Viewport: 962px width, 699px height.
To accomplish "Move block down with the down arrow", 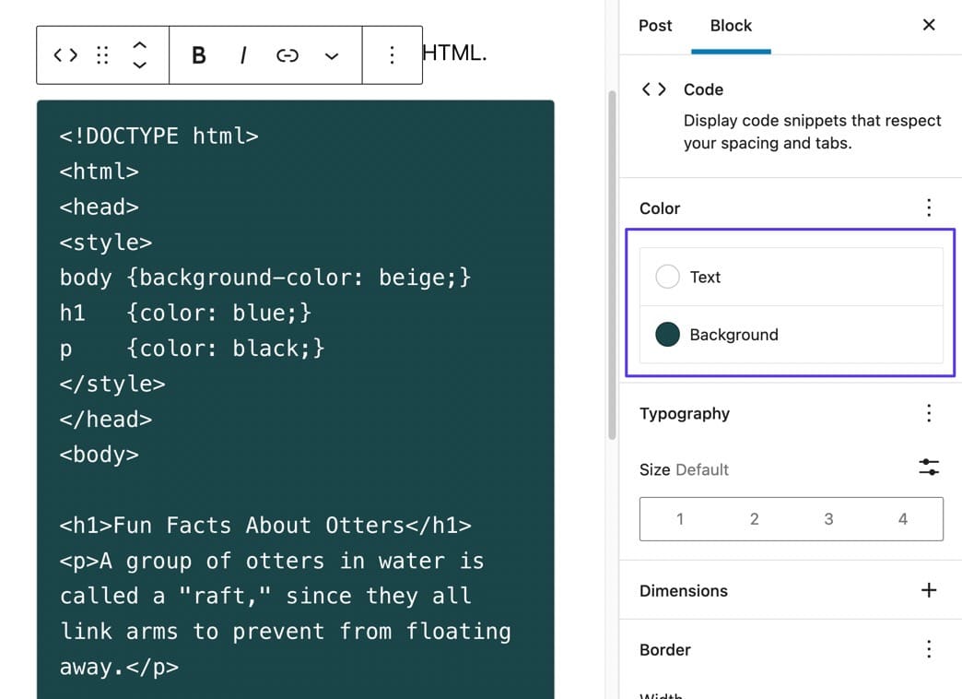I will click(140, 65).
